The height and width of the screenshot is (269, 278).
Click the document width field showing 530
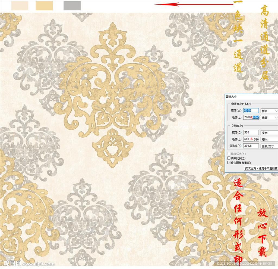pos(251,132)
